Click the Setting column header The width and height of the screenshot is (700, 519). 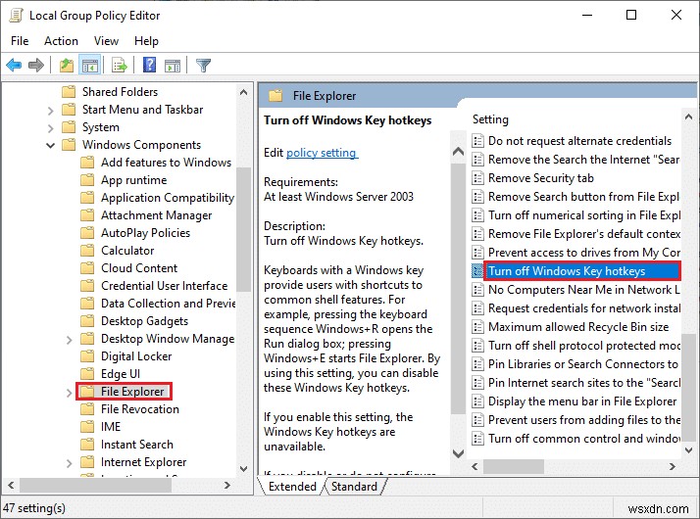click(x=490, y=119)
